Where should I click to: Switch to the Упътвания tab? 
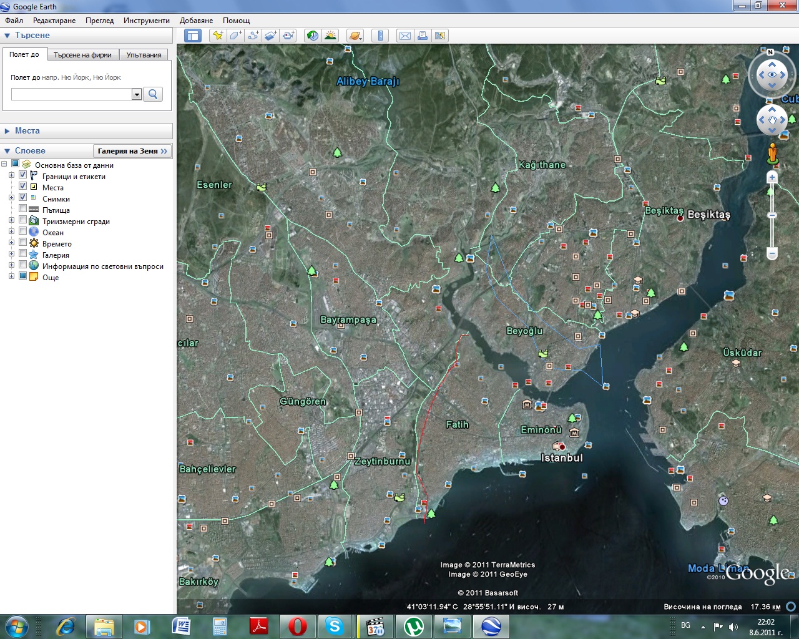[x=144, y=55]
